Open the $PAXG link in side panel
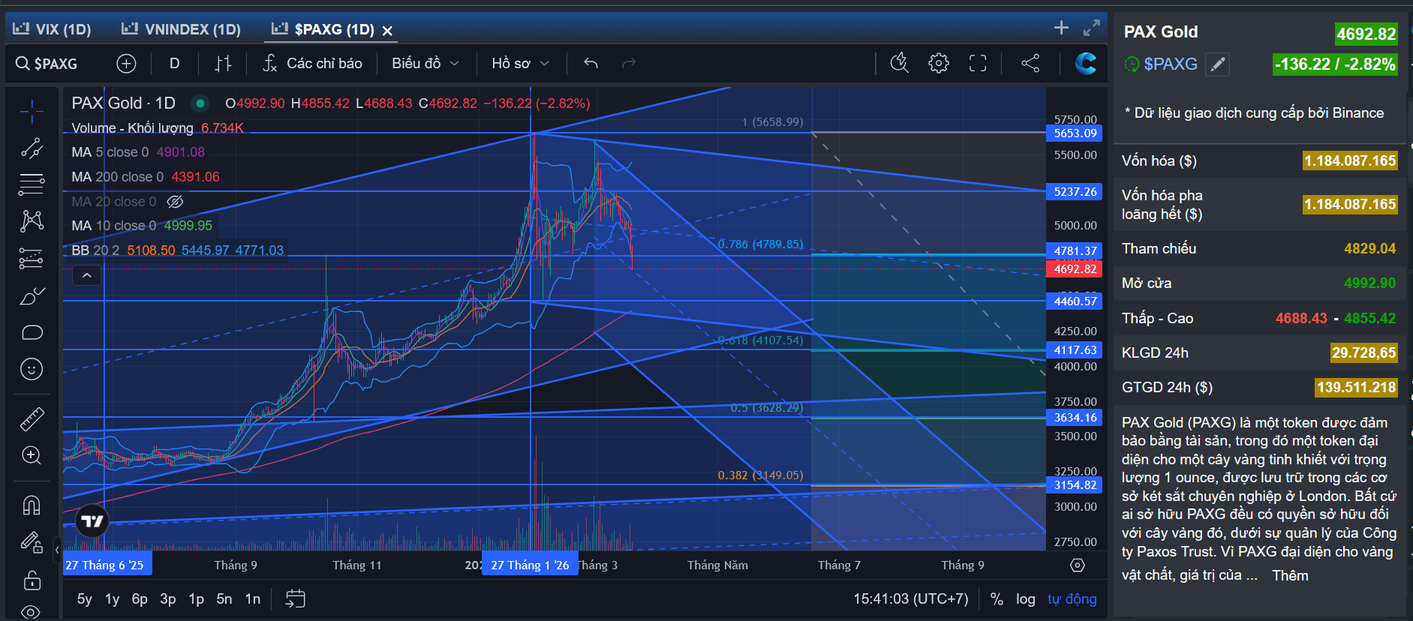 [1170, 64]
